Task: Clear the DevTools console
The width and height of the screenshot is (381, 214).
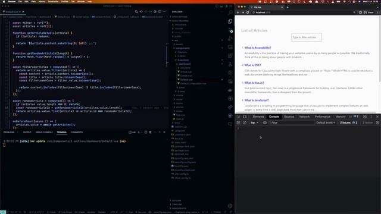Action: tap(245, 123)
